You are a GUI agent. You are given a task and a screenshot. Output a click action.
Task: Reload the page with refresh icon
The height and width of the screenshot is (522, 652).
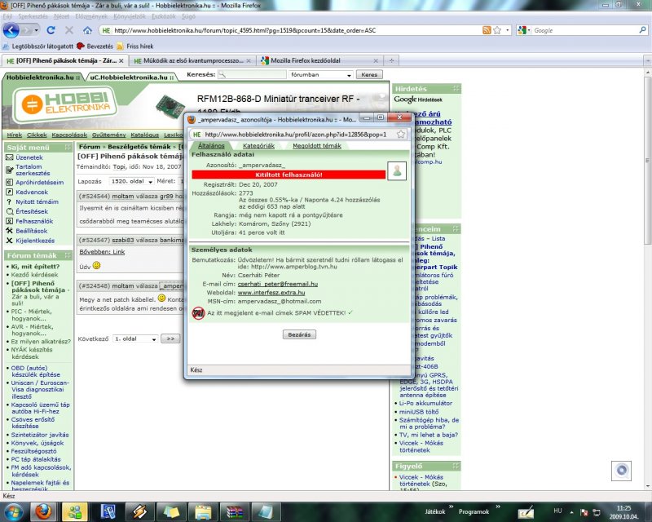(x=51, y=30)
